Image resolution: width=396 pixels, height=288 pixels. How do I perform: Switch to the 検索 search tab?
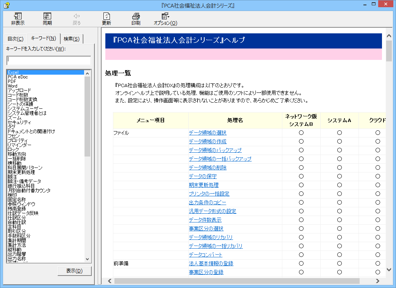[72, 39]
